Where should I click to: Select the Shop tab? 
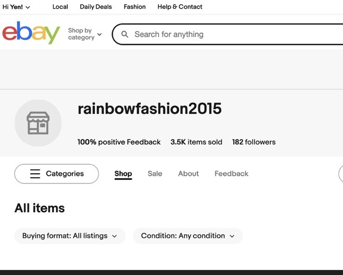(x=123, y=174)
